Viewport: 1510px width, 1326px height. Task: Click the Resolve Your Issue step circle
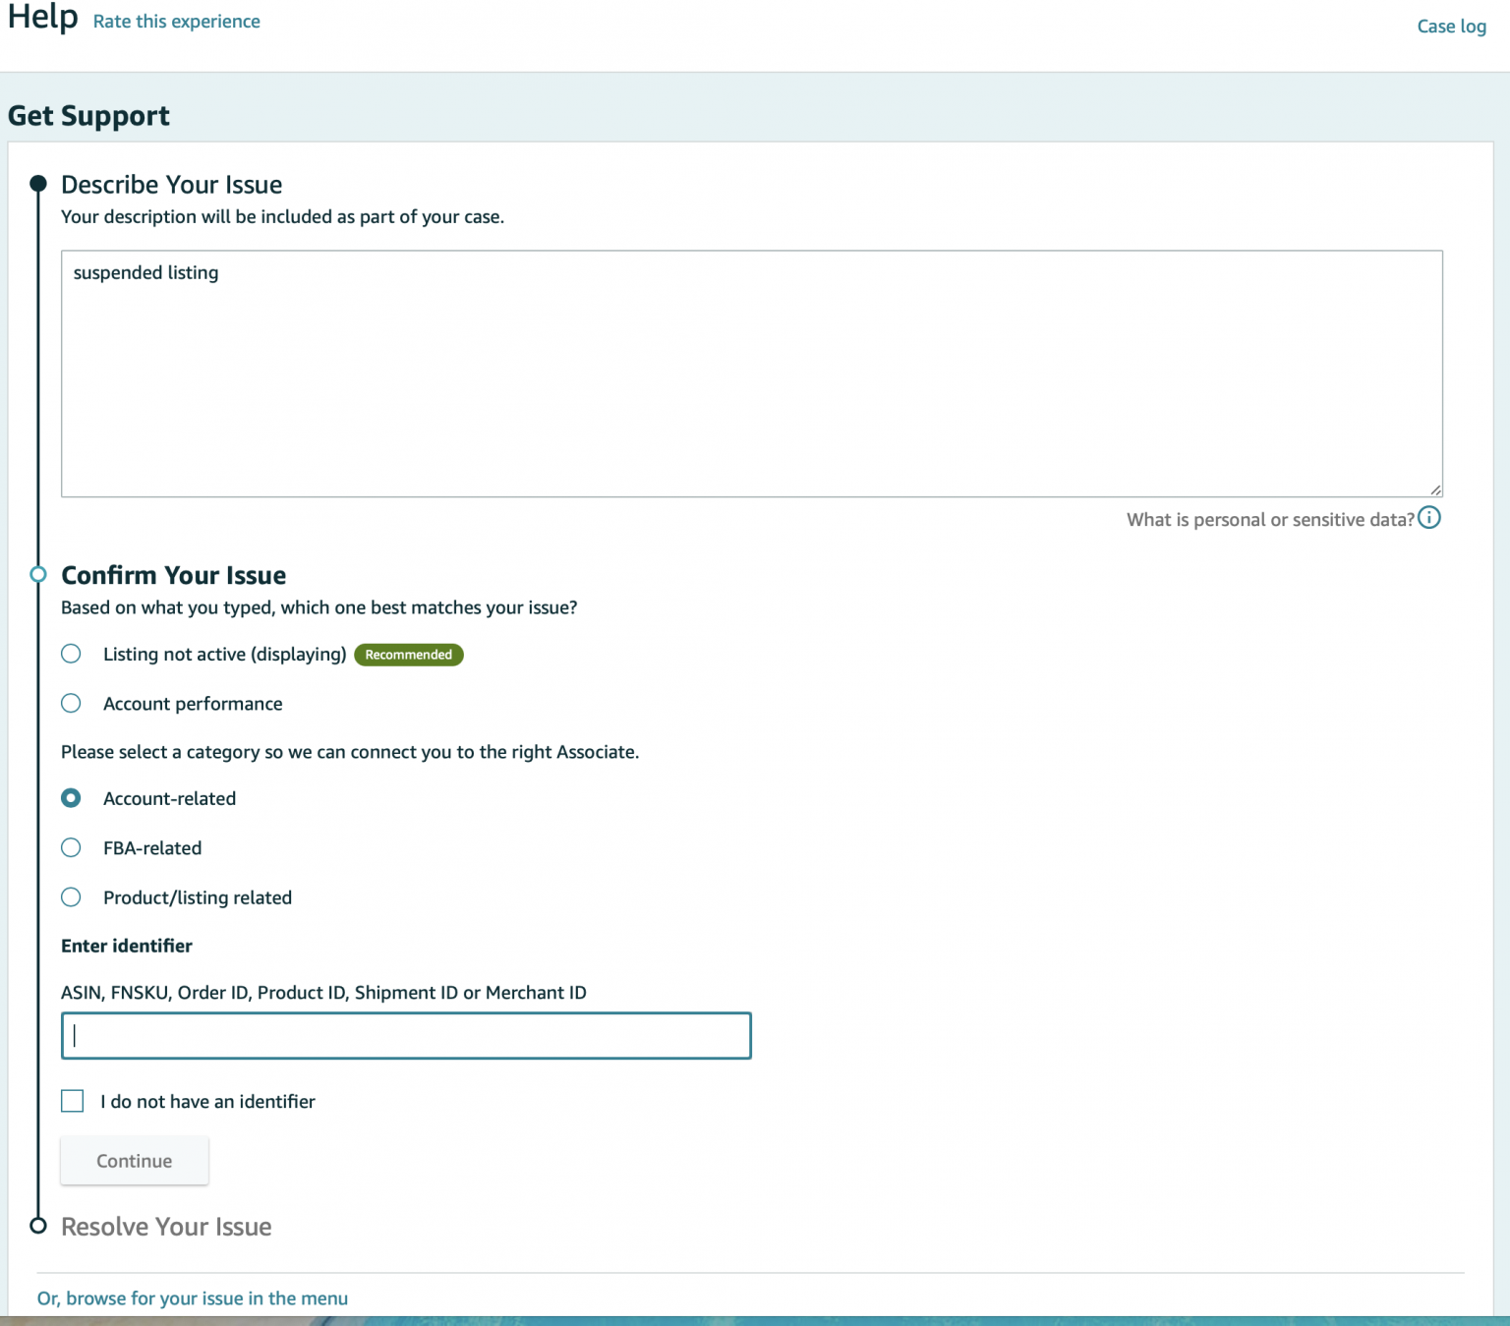(38, 1225)
